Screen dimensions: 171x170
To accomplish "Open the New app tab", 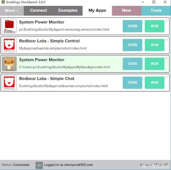I will click(x=127, y=11).
